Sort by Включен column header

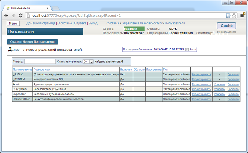pos(126,69)
